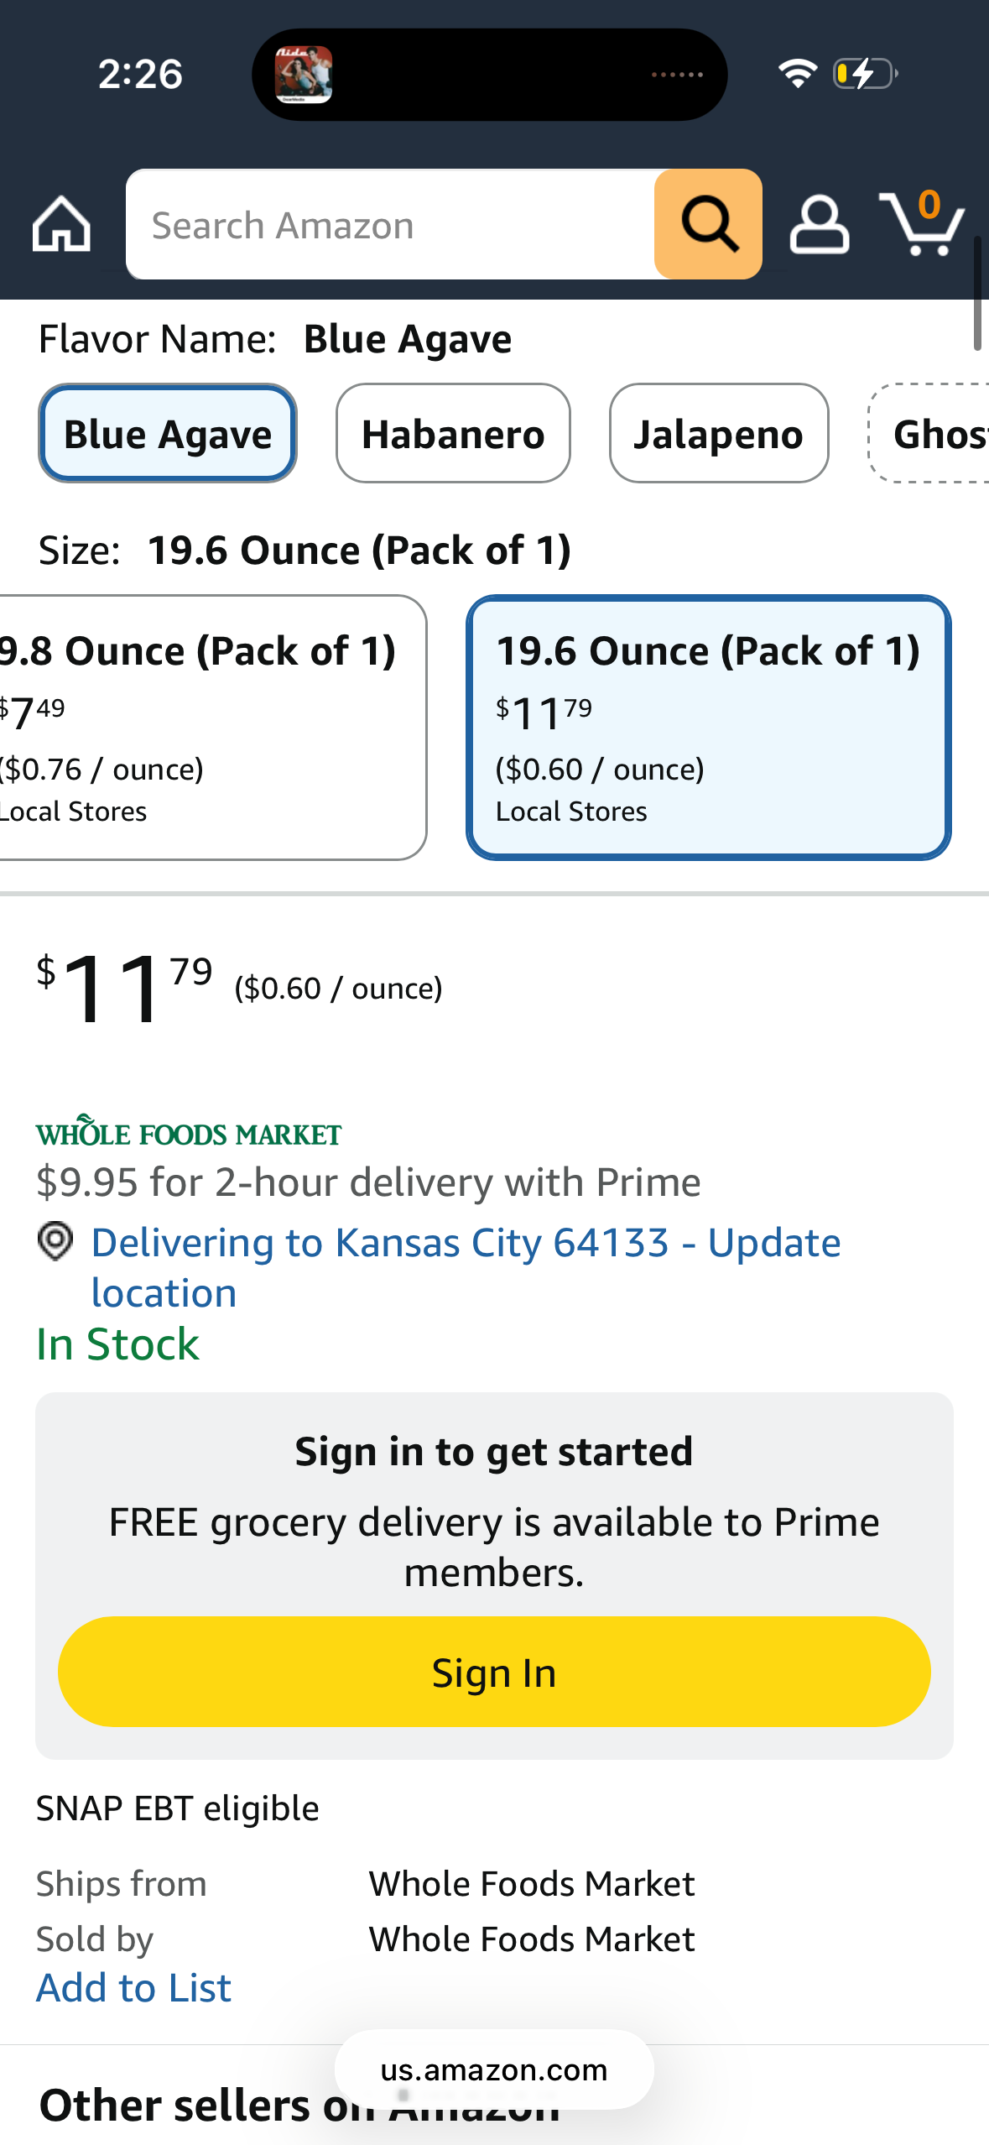Tap the delivery location pin icon

(55, 1240)
